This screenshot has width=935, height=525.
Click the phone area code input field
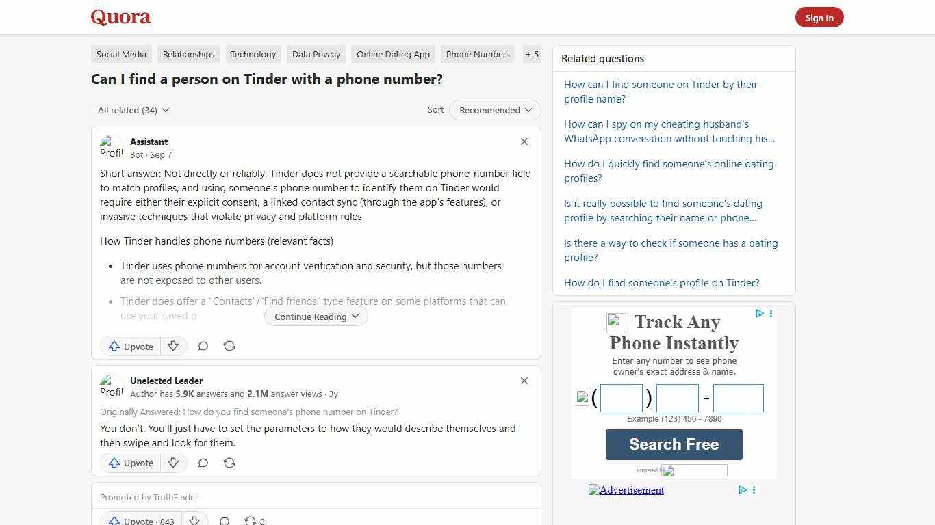coord(620,397)
